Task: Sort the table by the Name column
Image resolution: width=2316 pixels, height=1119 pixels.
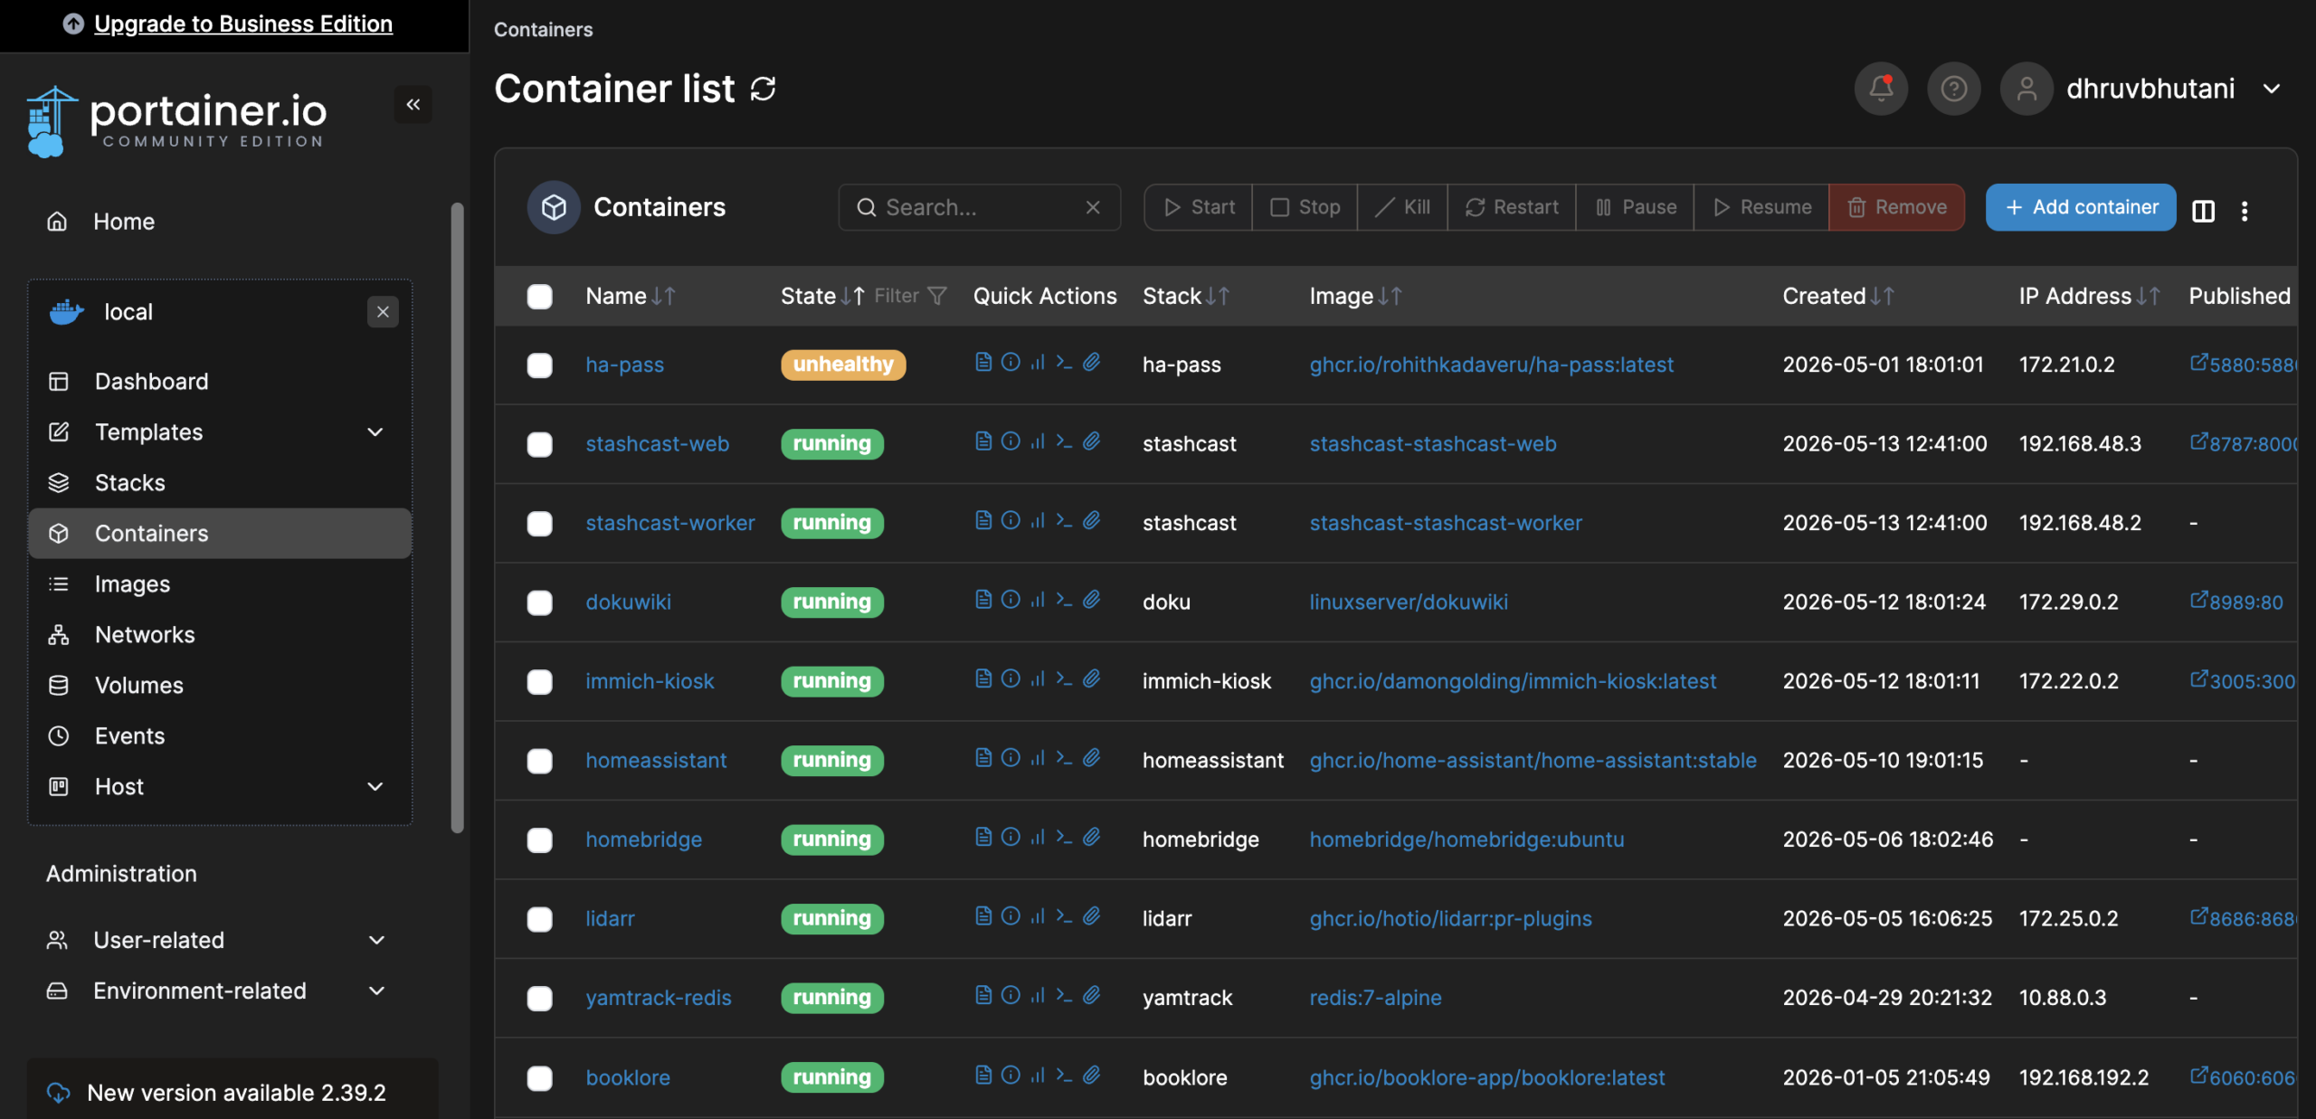Action: (631, 296)
